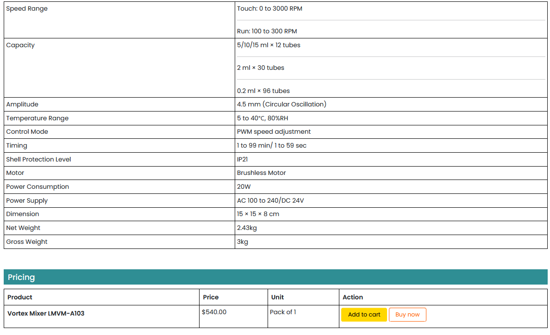The height and width of the screenshot is (335, 550).
Task: Select the PWM speed adjustment text
Action: [274, 132]
